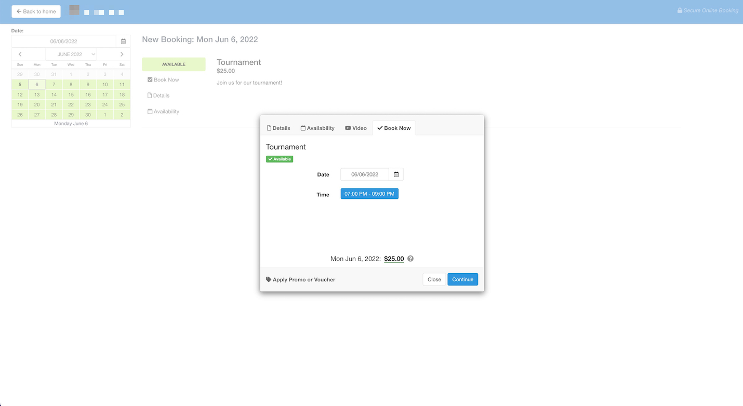743x406 pixels.
Task: Switch to the Availability tab in dialog
Action: click(317, 128)
